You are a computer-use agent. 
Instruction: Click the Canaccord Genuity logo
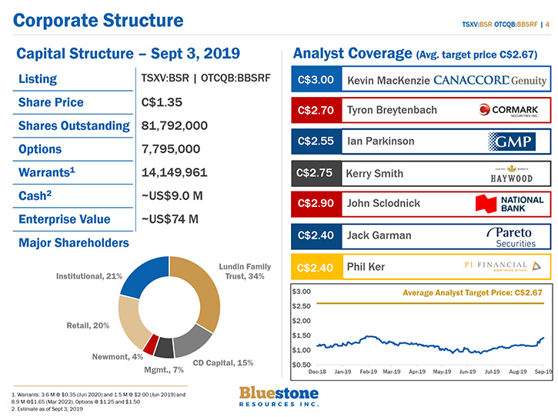click(490, 81)
